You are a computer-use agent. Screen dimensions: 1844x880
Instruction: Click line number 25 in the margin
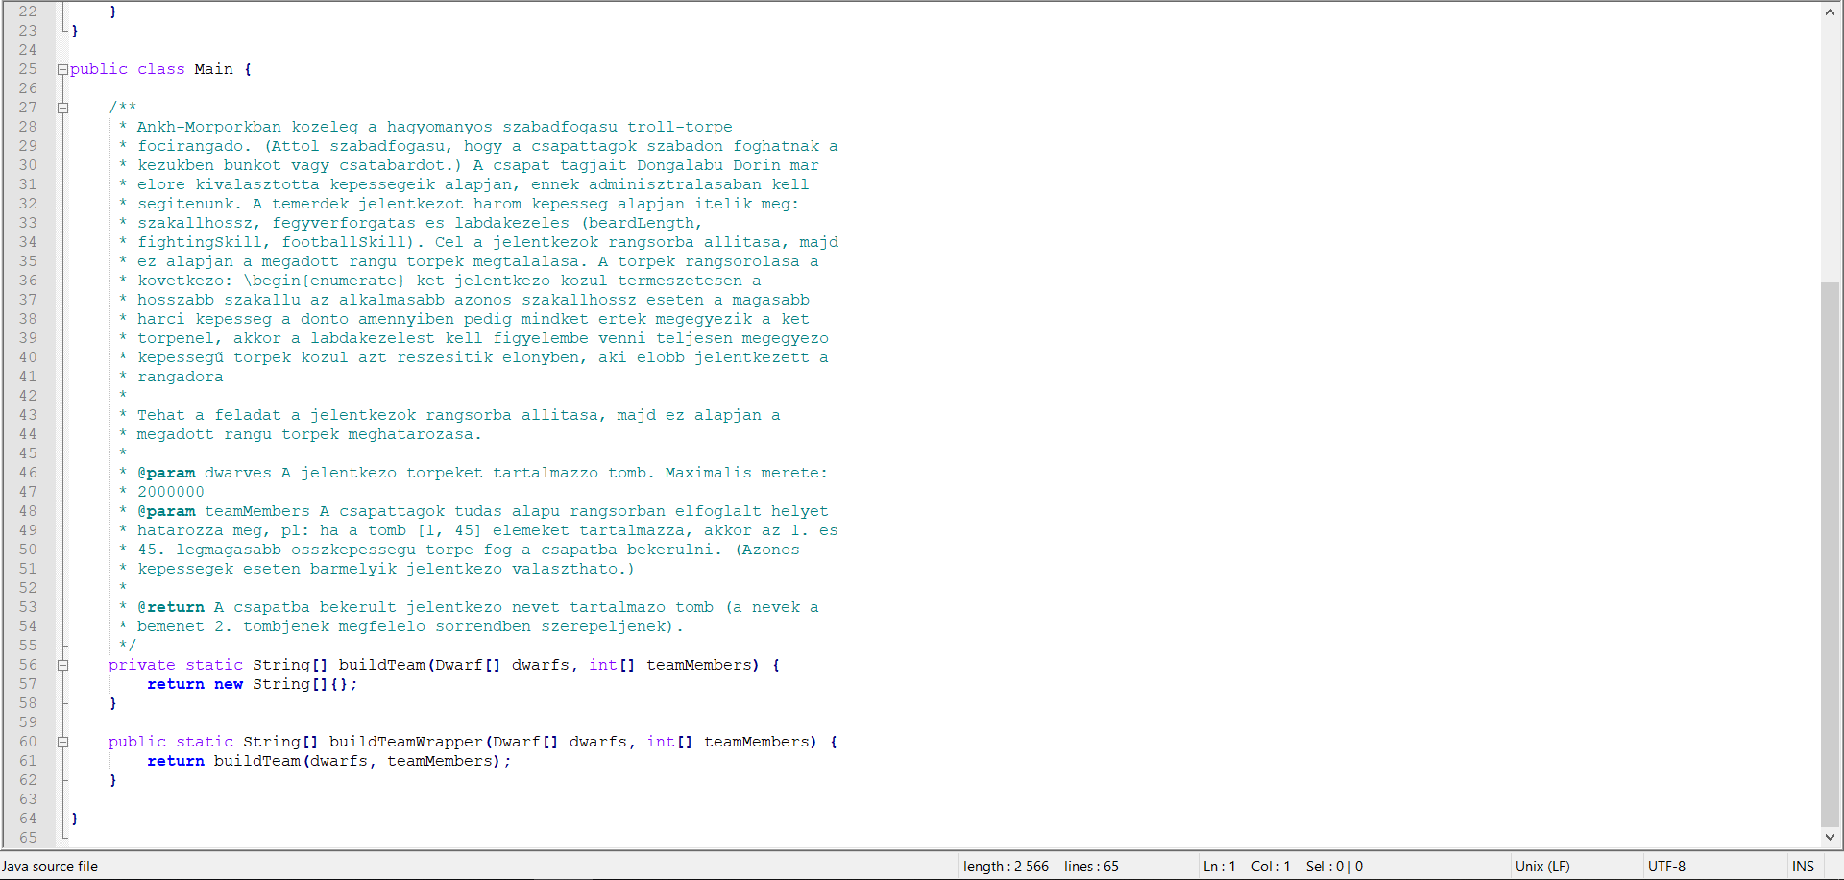28,69
